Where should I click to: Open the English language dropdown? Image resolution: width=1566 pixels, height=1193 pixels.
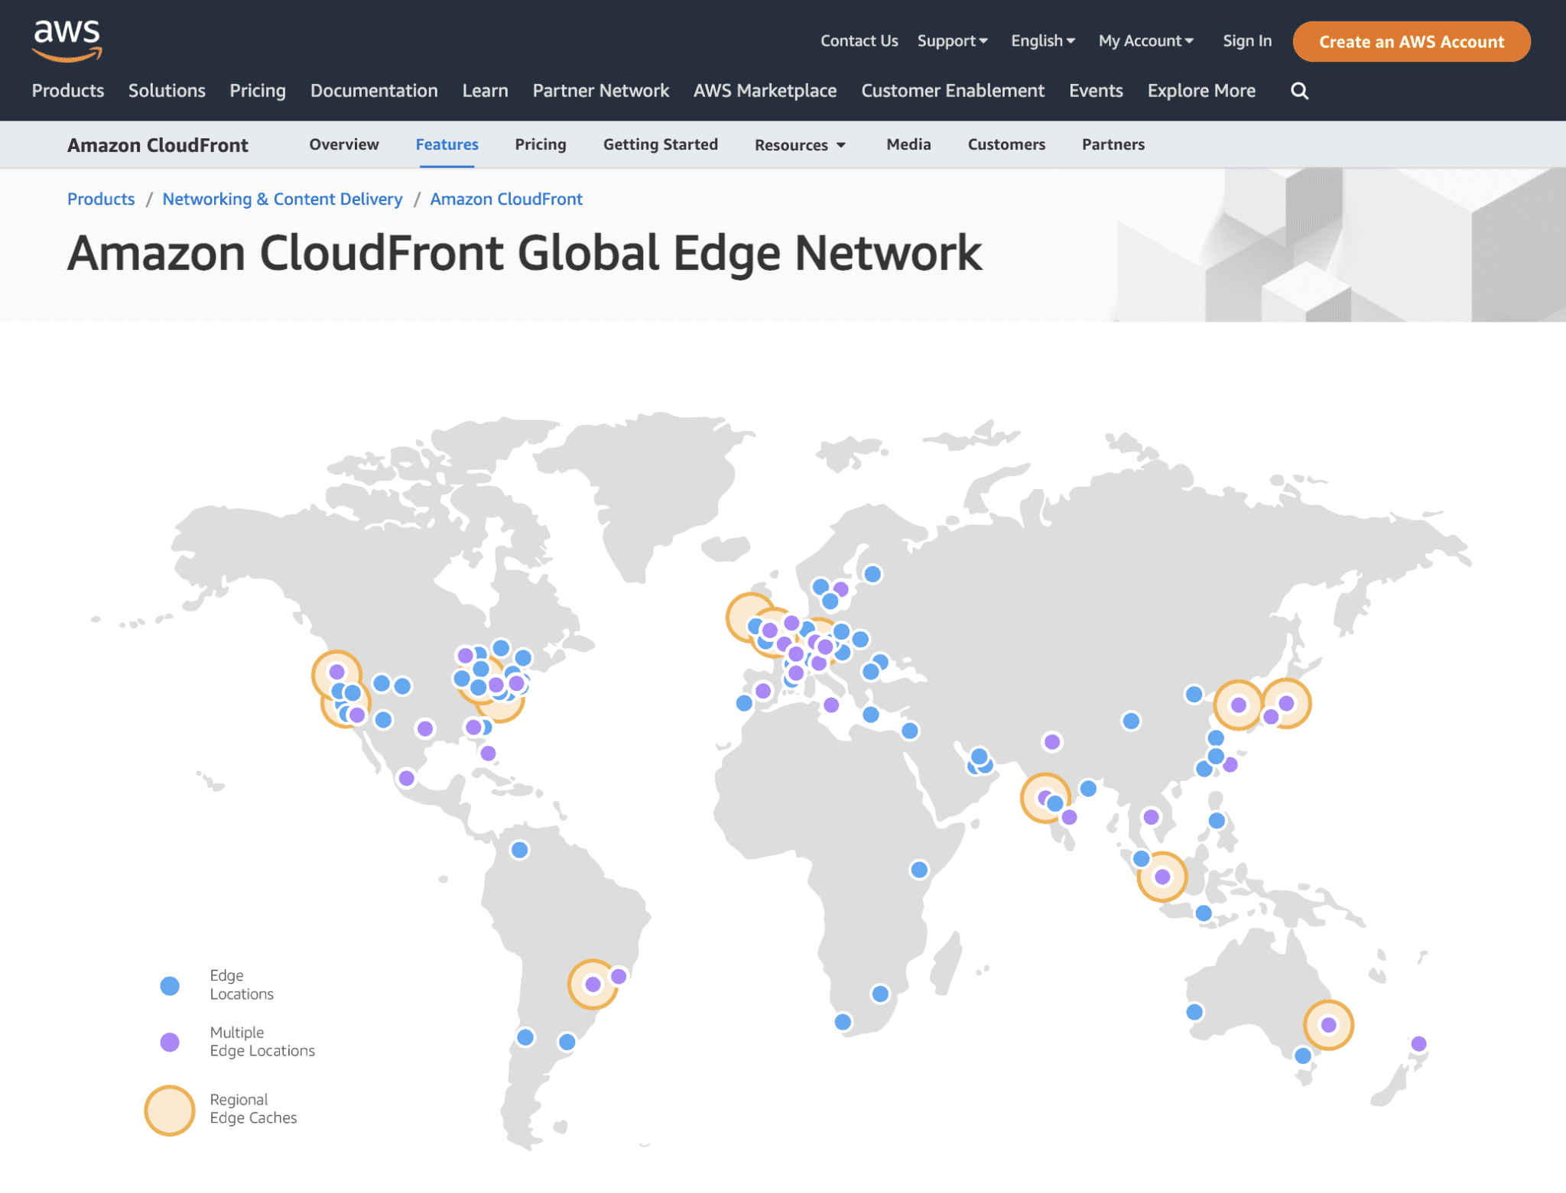tap(1041, 41)
